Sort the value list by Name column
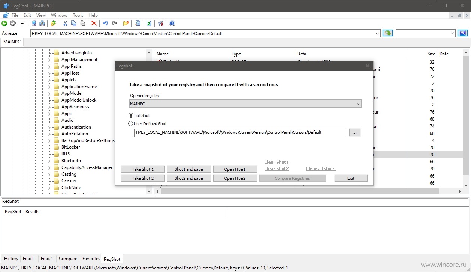This screenshot has width=471, height=272. [191, 54]
